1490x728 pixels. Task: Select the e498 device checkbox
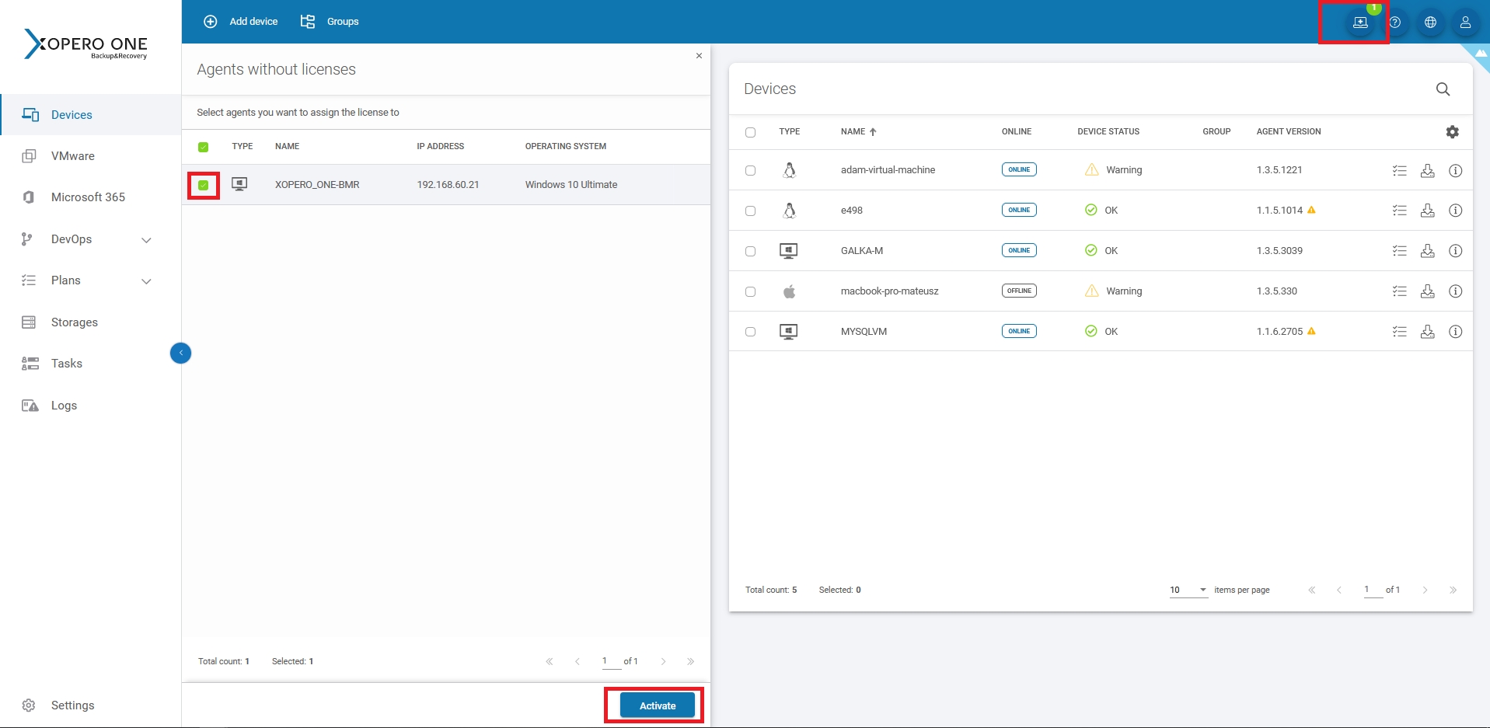(750, 211)
